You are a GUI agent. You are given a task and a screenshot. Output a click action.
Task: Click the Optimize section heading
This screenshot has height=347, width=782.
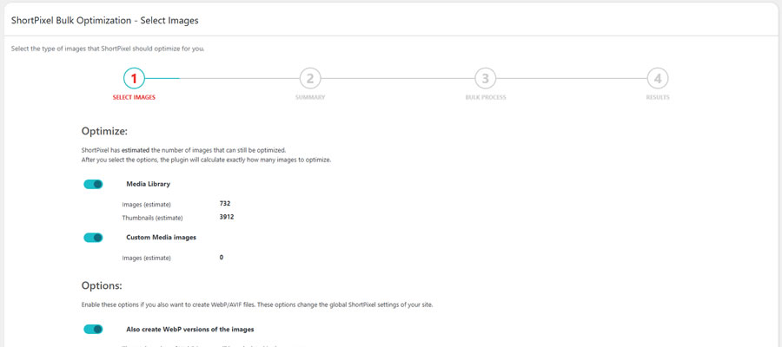(x=104, y=131)
